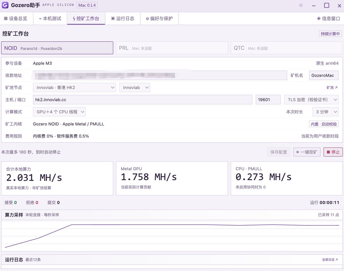Expand the Innovlab · 香港 HK2 node dropdown

[x=75, y=88]
